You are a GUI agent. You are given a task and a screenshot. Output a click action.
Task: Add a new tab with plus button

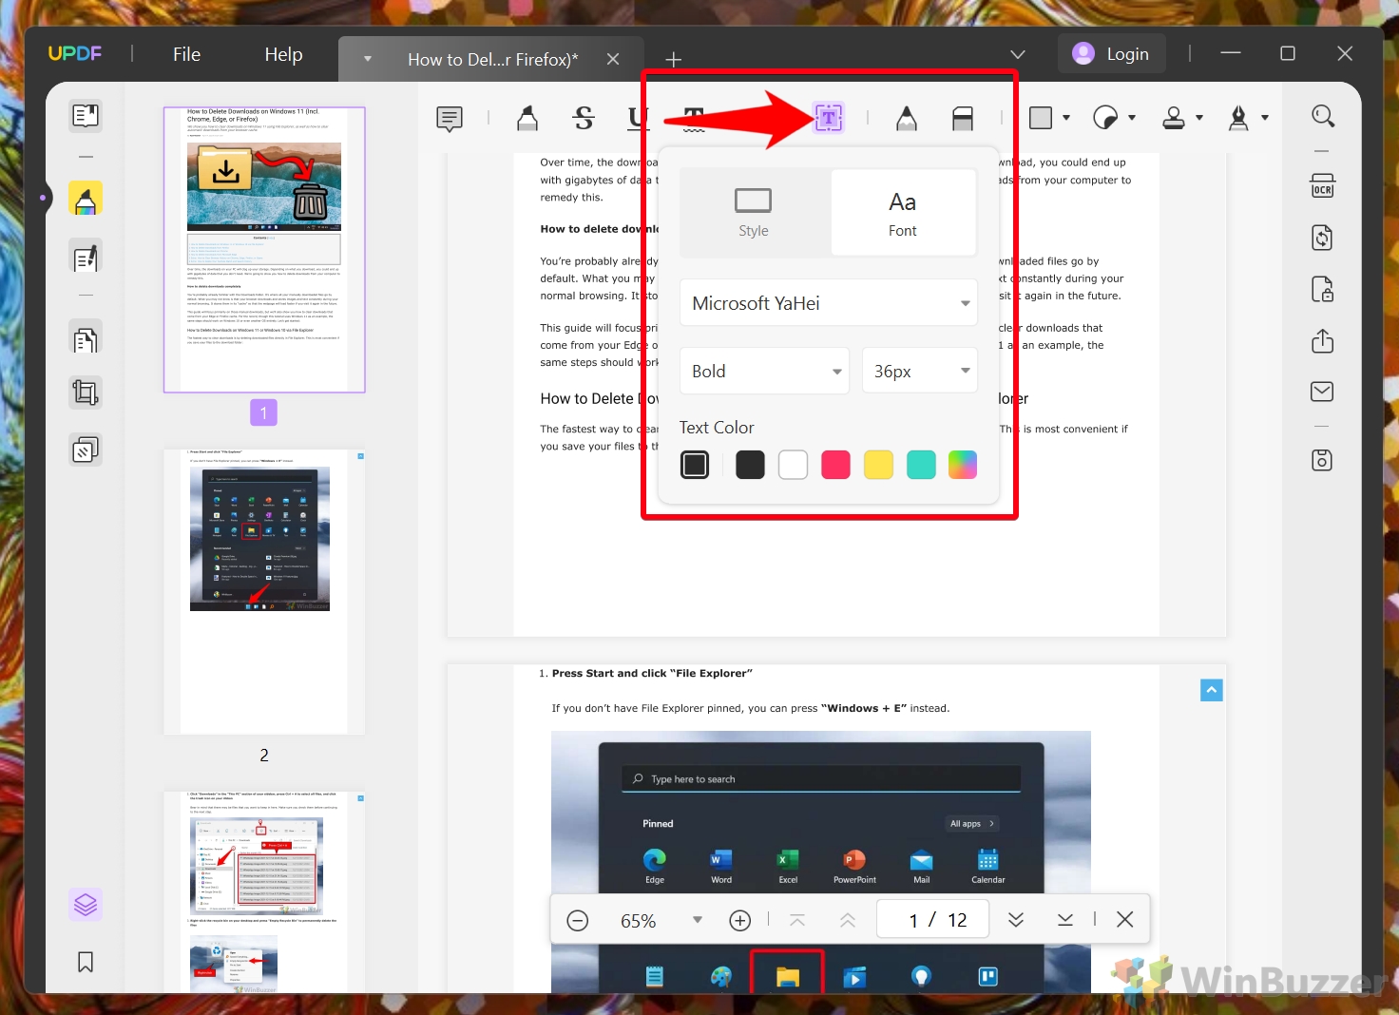[674, 60]
